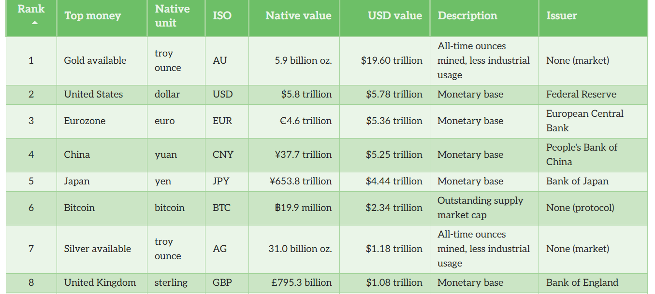Click the Description column header
The width and height of the screenshot is (655, 294).
pyautogui.click(x=467, y=15)
